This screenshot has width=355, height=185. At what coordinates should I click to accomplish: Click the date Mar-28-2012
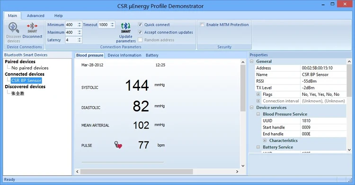pos(92,65)
